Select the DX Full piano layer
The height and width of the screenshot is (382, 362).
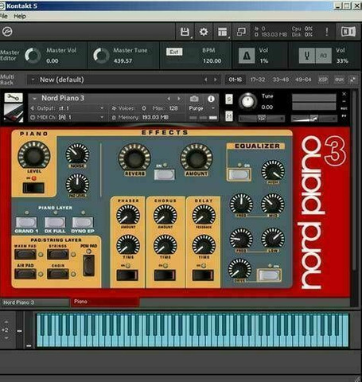(55, 222)
